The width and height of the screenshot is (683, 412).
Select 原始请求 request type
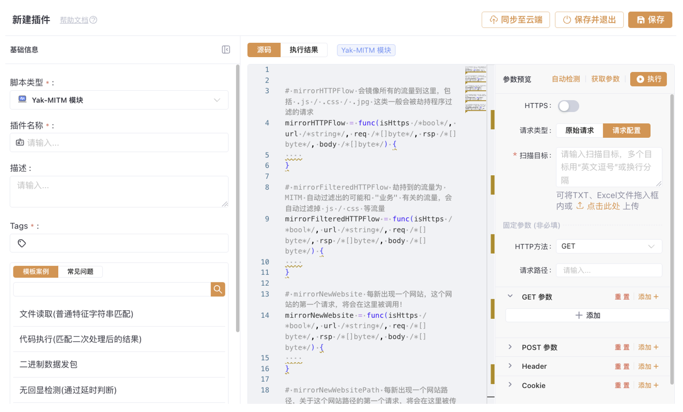(x=579, y=131)
